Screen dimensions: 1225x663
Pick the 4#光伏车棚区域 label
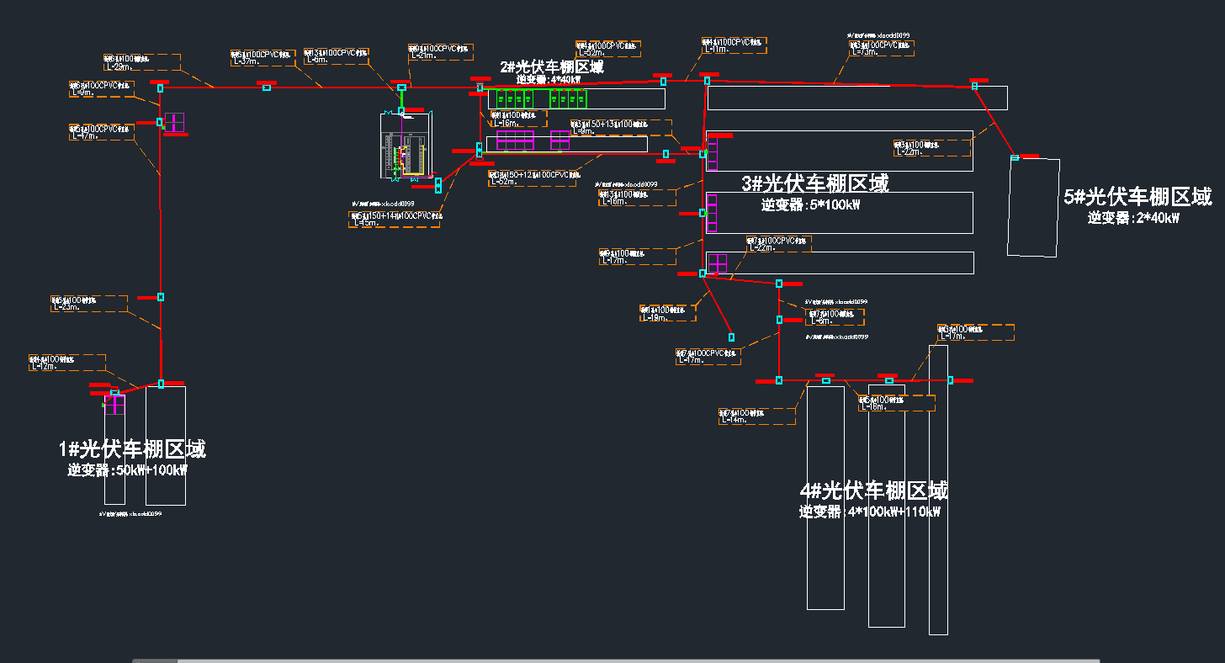[x=873, y=491]
